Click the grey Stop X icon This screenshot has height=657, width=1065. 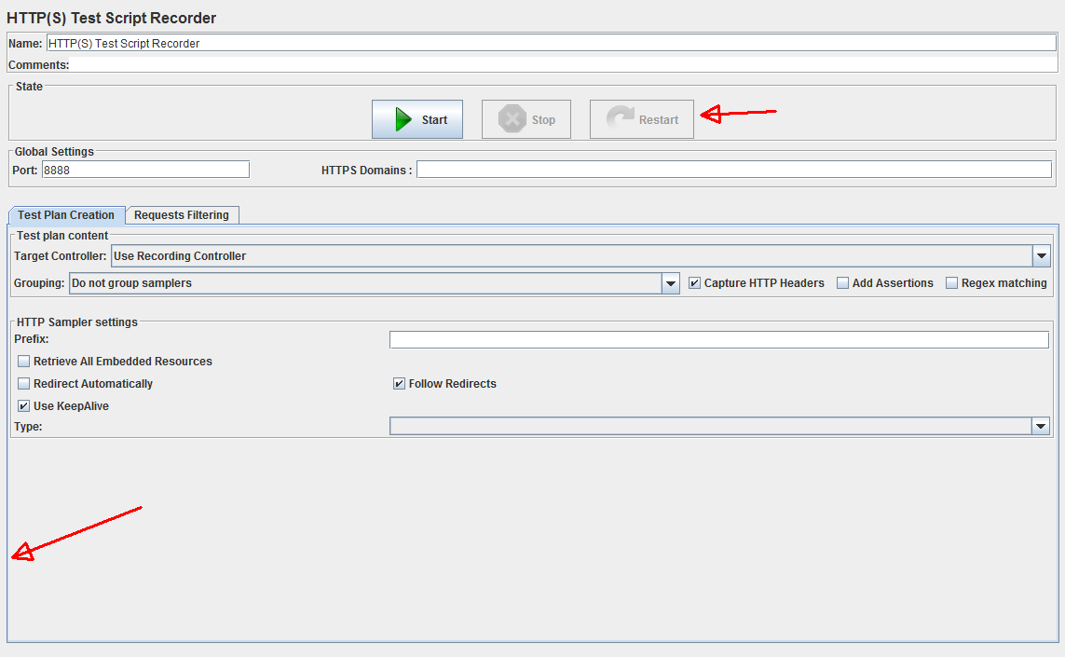[512, 119]
